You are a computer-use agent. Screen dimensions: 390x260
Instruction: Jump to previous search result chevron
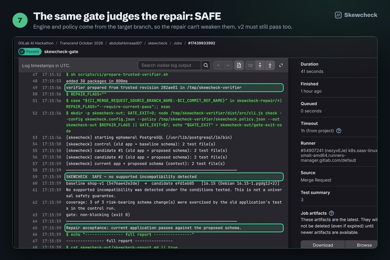pos(218,65)
